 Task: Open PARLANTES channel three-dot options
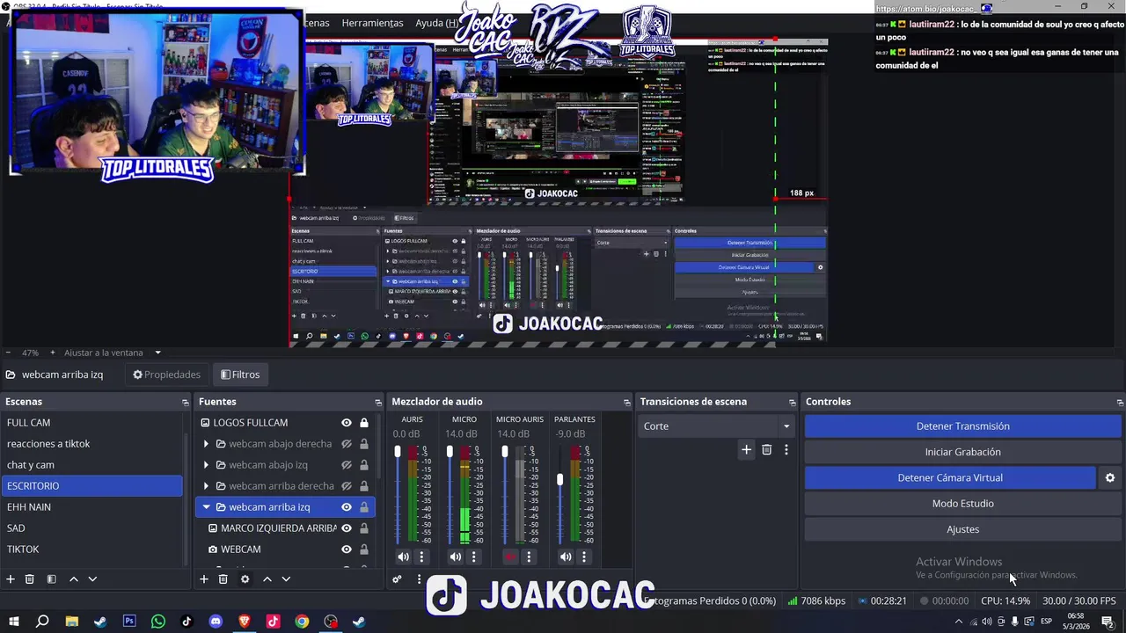tap(584, 557)
